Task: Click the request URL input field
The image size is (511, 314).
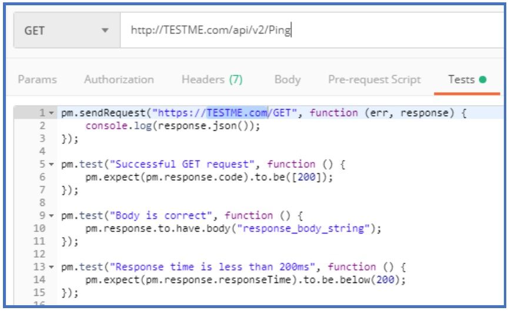Action: point(306,30)
